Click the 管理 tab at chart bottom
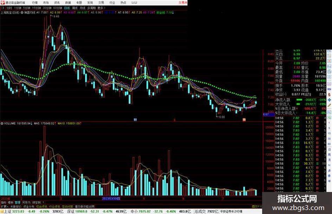 (x=18, y=202)
